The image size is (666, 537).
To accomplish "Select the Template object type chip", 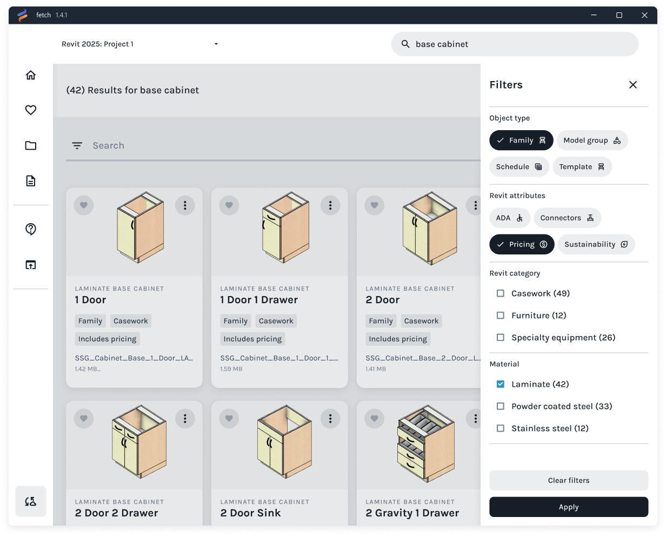I will (582, 167).
